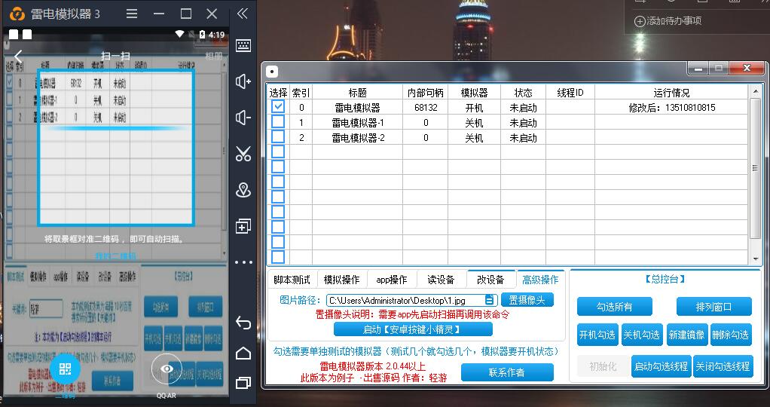Click the control window's top-left menu icon
The image size is (770, 407).
coord(271,72)
